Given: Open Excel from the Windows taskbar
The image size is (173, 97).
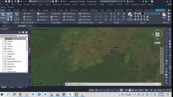Looking at the screenshot, I should (64, 95).
